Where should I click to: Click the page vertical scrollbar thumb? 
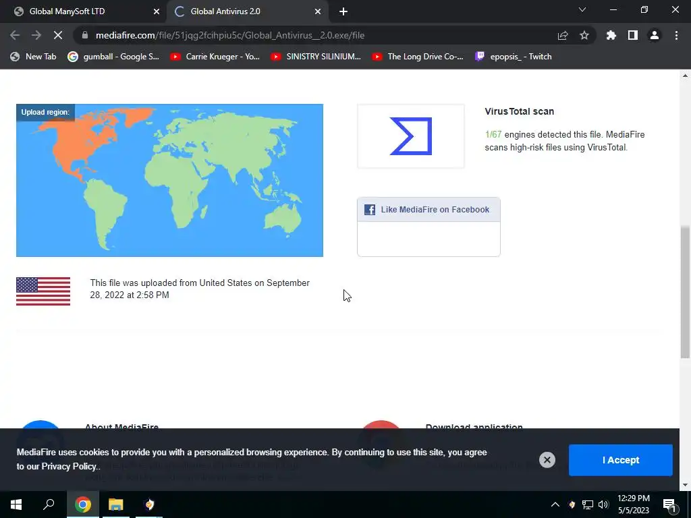[x=685, y=292]
